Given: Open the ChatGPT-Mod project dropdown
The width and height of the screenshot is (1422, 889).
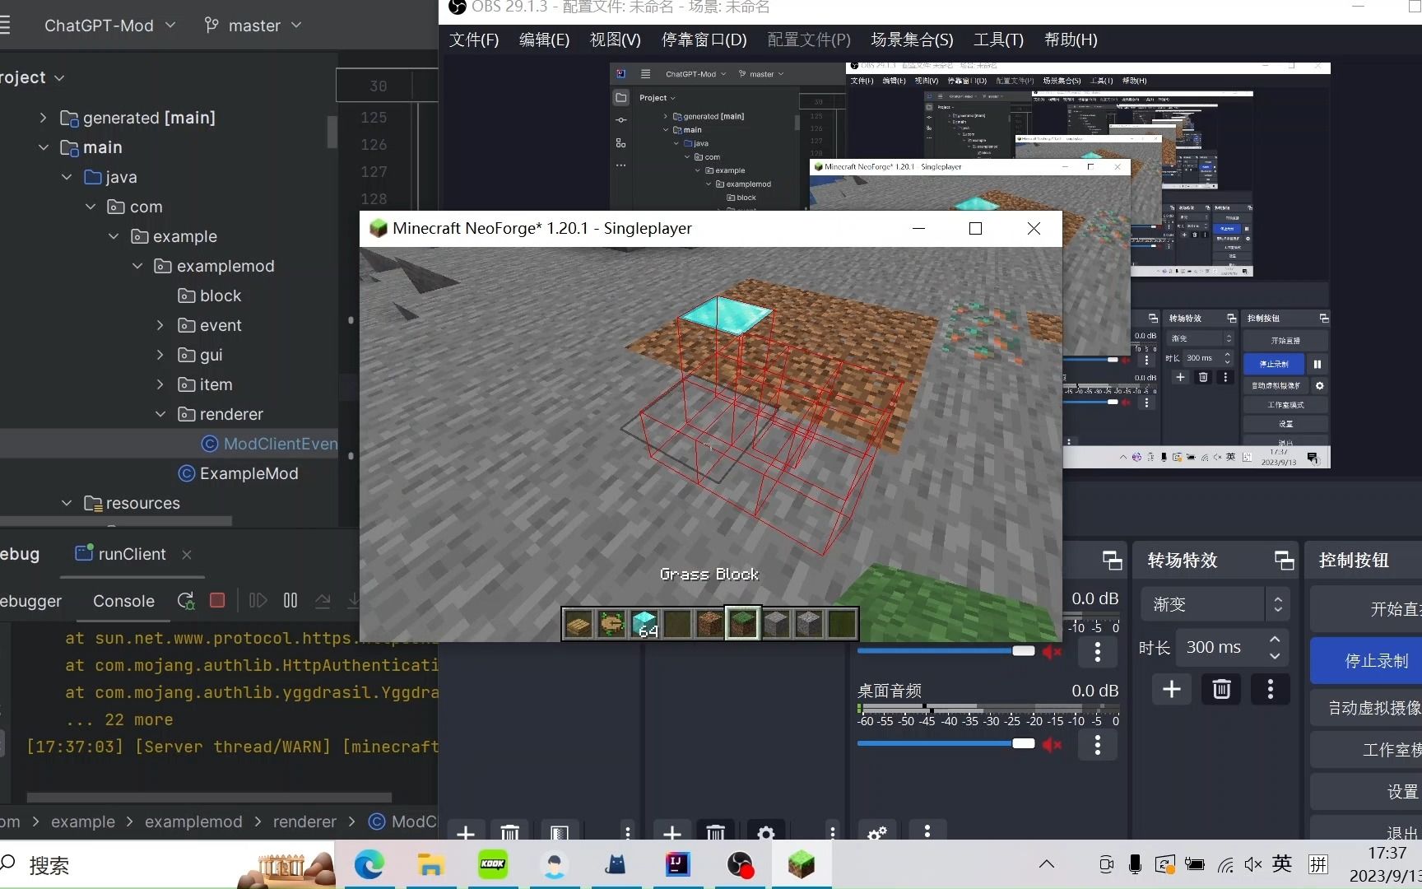Looking at the screenshot, I should coord(109,26).
